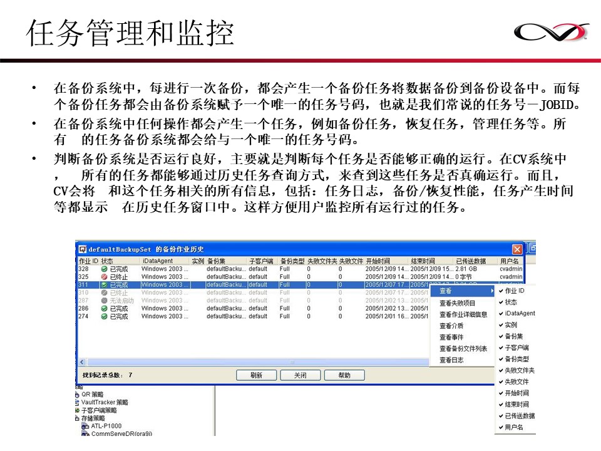Select 查看失败项目 from context menu
Viewport: 601px width, 451px height.
457,303
